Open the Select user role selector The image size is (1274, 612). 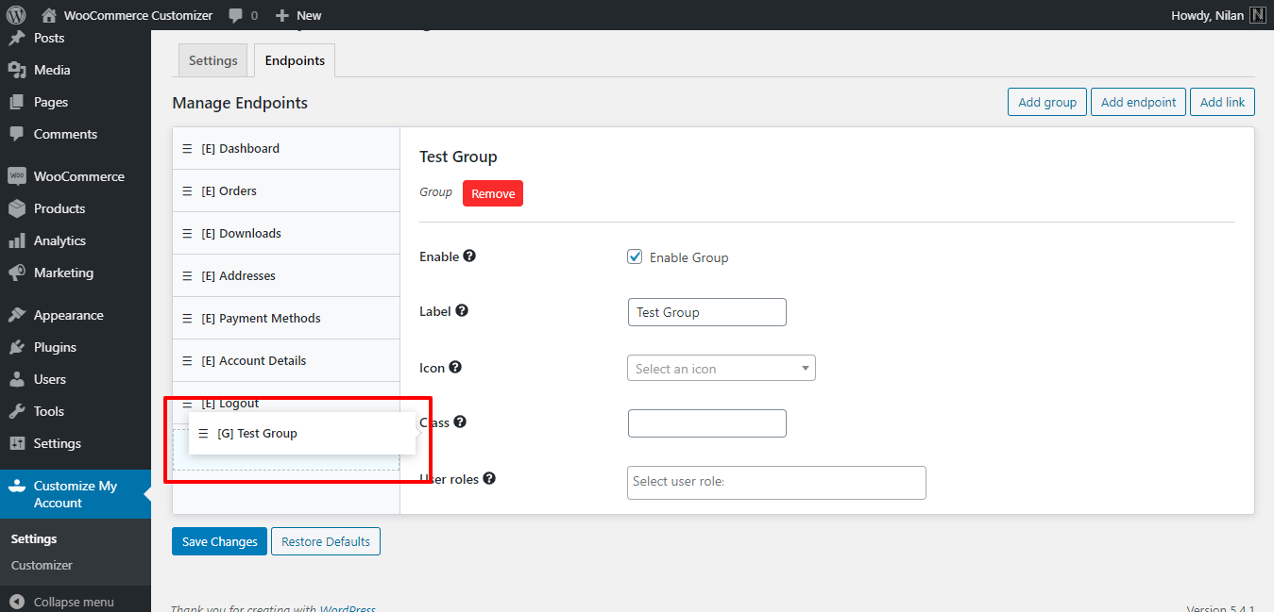(775, 482)
